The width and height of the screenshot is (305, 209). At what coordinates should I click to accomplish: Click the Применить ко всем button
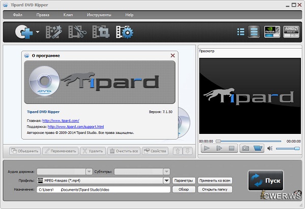click(x=215, y=181)
